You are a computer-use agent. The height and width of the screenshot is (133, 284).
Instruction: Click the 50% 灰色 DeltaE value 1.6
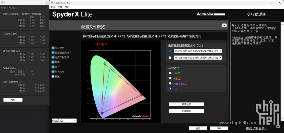click(33, 74)
